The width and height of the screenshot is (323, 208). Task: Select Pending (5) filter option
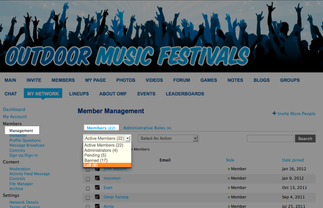tap(107, 155)
